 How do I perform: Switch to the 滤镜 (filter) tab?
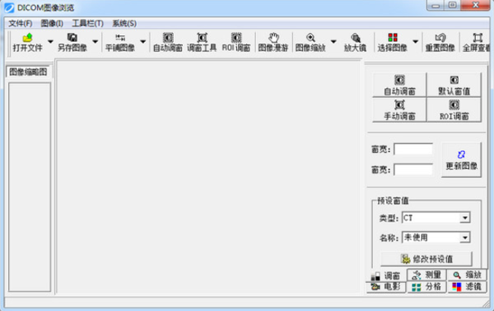pos(467,287)
